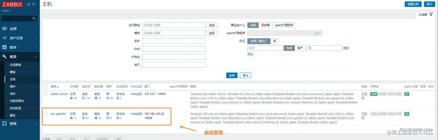Click the eye icon for 监测

[4, 29]
